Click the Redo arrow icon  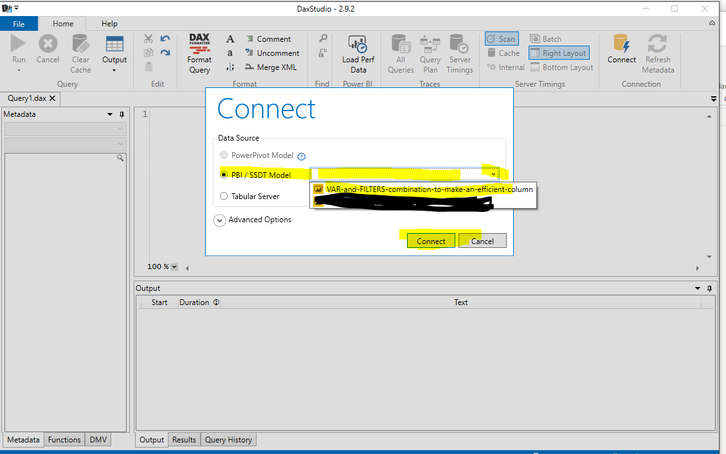[165, 53]
